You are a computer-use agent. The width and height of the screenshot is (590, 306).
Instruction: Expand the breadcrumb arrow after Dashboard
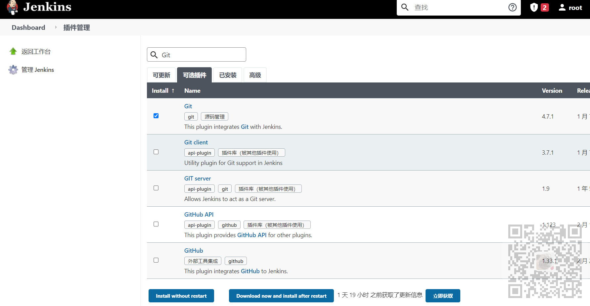point(56,27)
